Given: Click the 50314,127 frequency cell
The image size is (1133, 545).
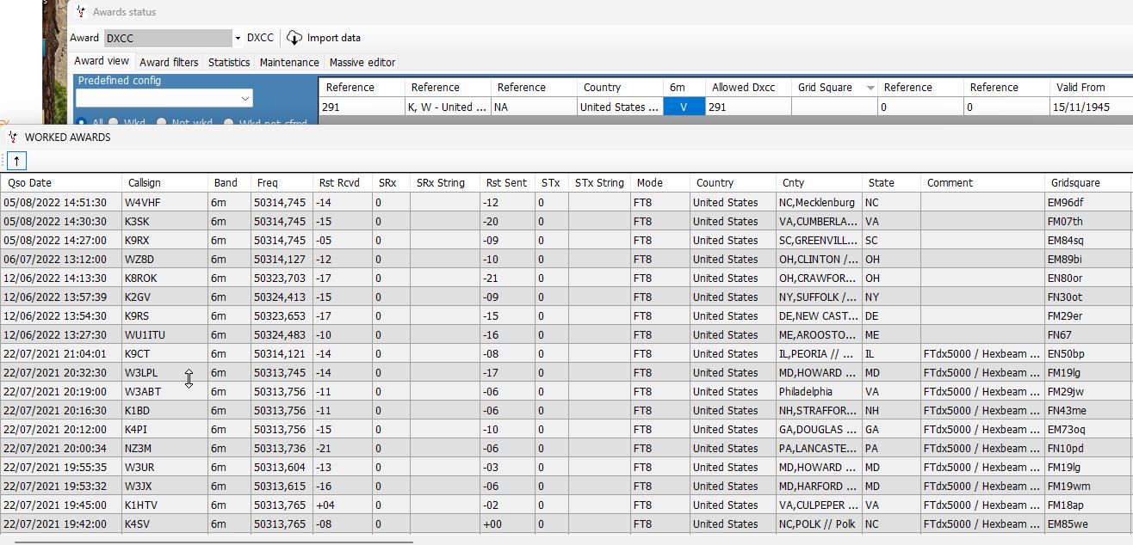Looking at the screenshot, I should tap(282, 260).
